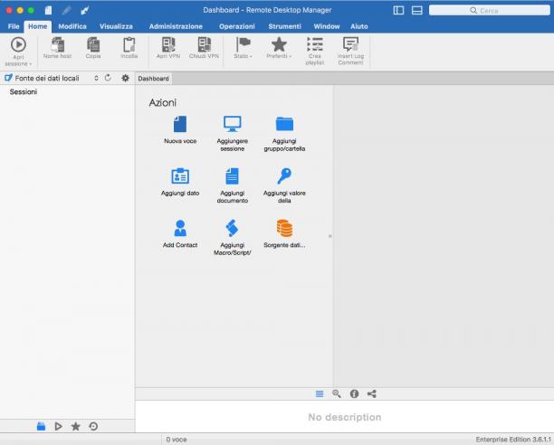Click the Azioni heading
554x445 pixels.
(x=163, y=103)
